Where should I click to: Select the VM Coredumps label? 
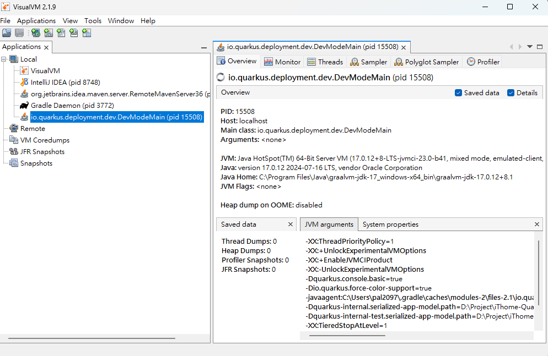coord(45,140)
